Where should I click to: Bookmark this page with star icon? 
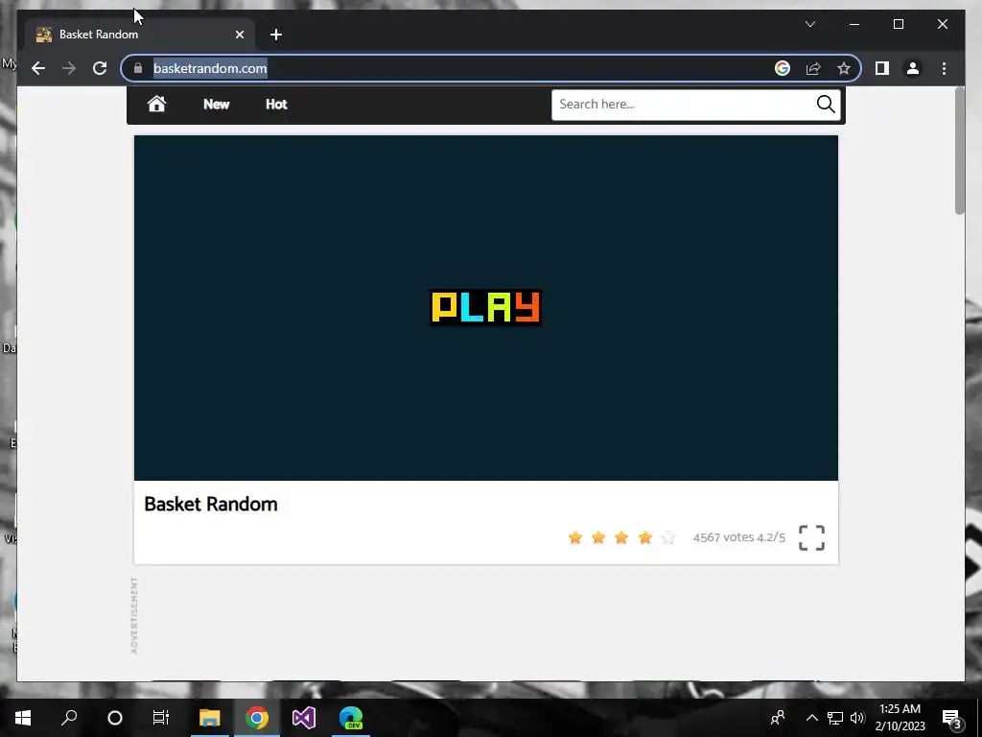[844, 68]
